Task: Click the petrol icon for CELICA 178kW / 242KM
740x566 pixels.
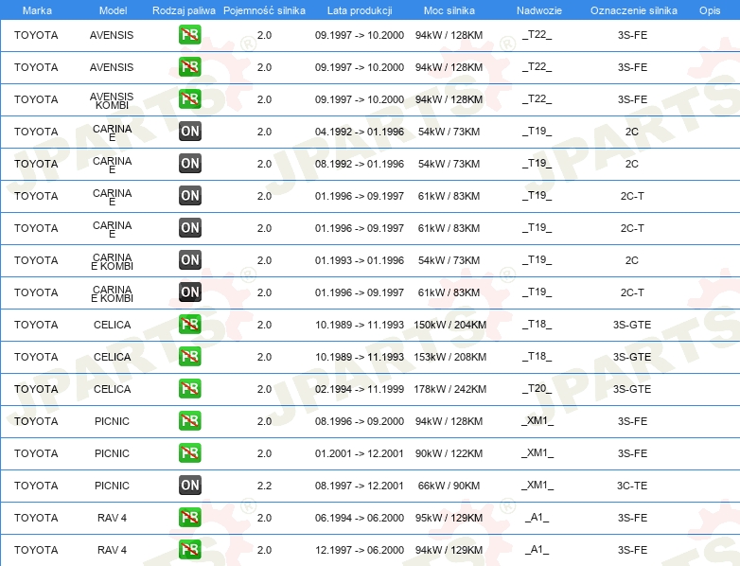Action: coord(189,388)
